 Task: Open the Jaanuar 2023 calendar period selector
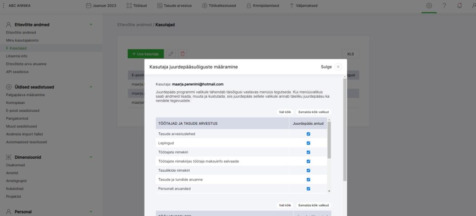[x=101, y=6]
